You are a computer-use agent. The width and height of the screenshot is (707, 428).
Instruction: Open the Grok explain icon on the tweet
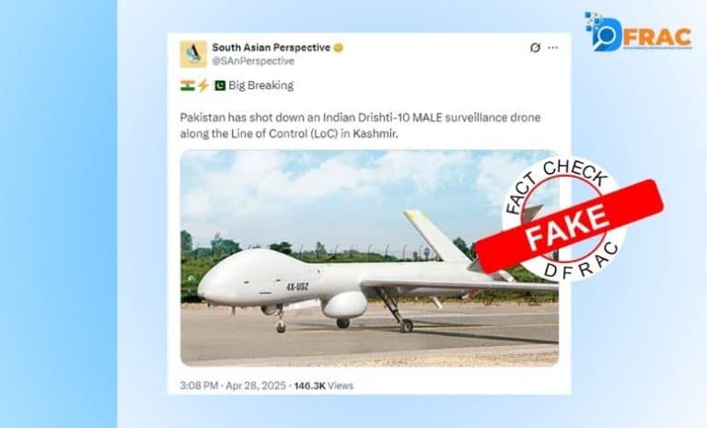coord(535,48)
